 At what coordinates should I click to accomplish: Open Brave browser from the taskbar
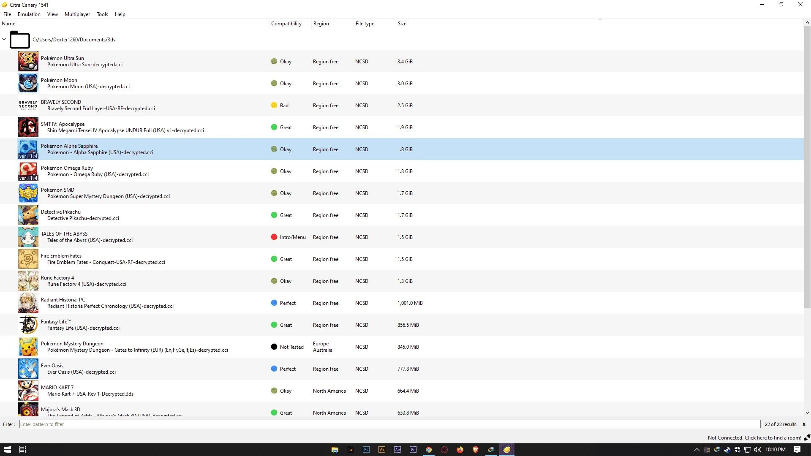(475, 450)
